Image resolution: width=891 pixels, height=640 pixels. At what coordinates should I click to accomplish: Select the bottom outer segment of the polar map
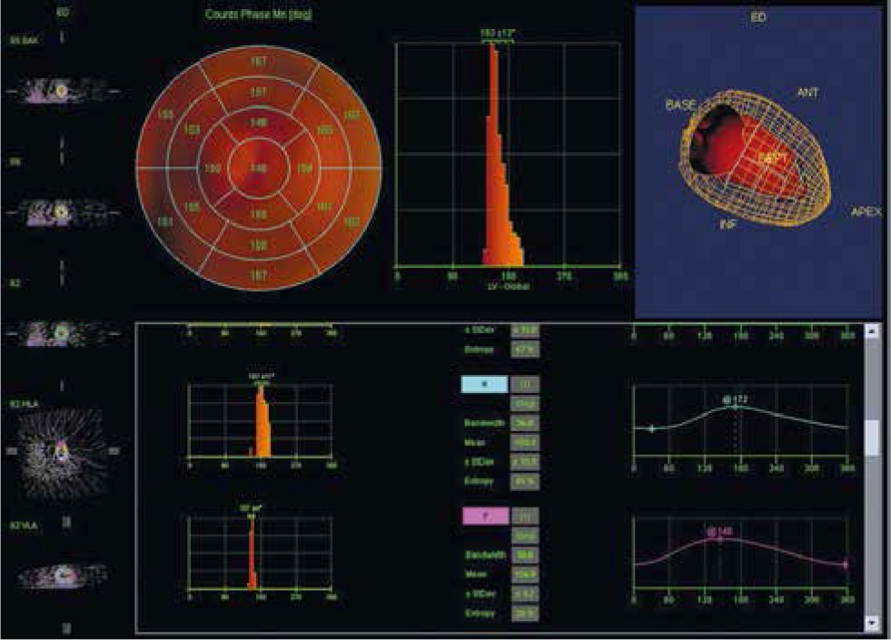(x=259, y=275)
